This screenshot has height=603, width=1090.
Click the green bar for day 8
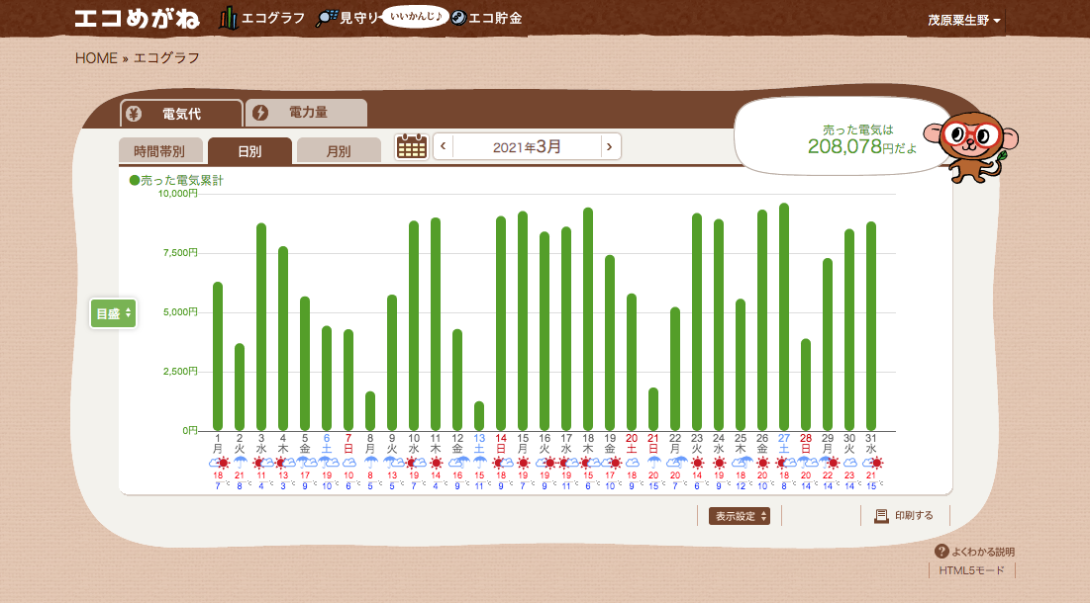tap(370, 411)
